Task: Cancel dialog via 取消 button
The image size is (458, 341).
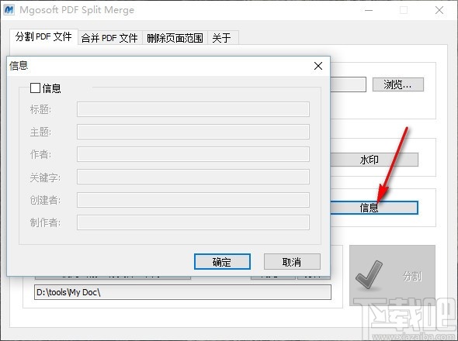Action: click(x=292, y=261)
